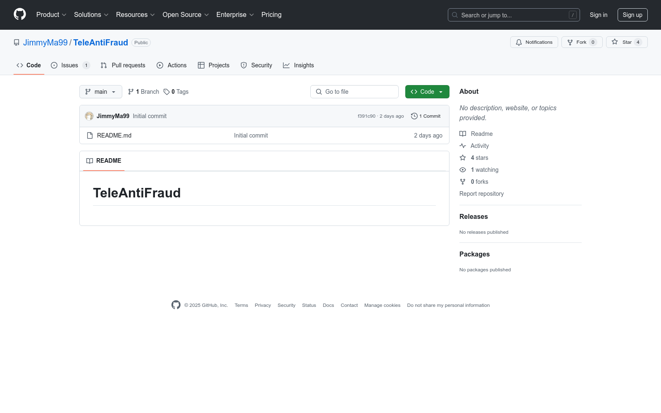
Task: Click Report repository
Action: (481, 194)
